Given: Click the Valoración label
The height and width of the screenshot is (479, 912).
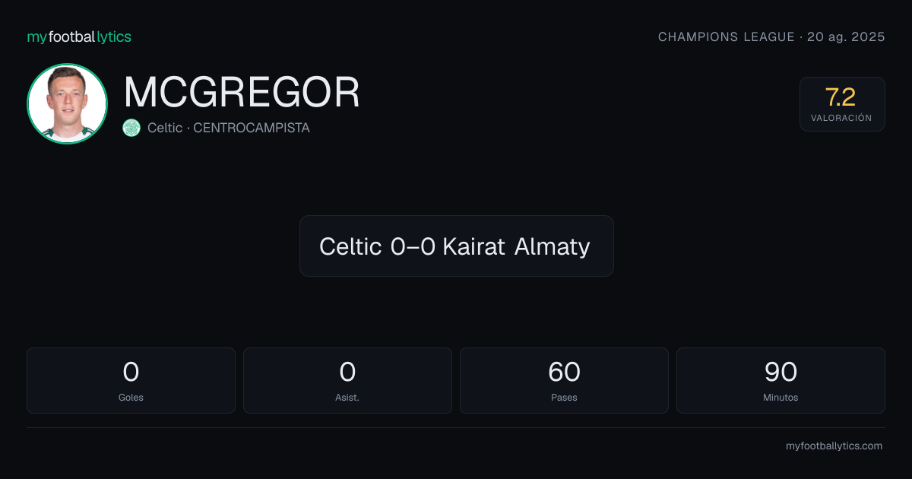Looking at the screenshot, I should [x=841, y=118].
